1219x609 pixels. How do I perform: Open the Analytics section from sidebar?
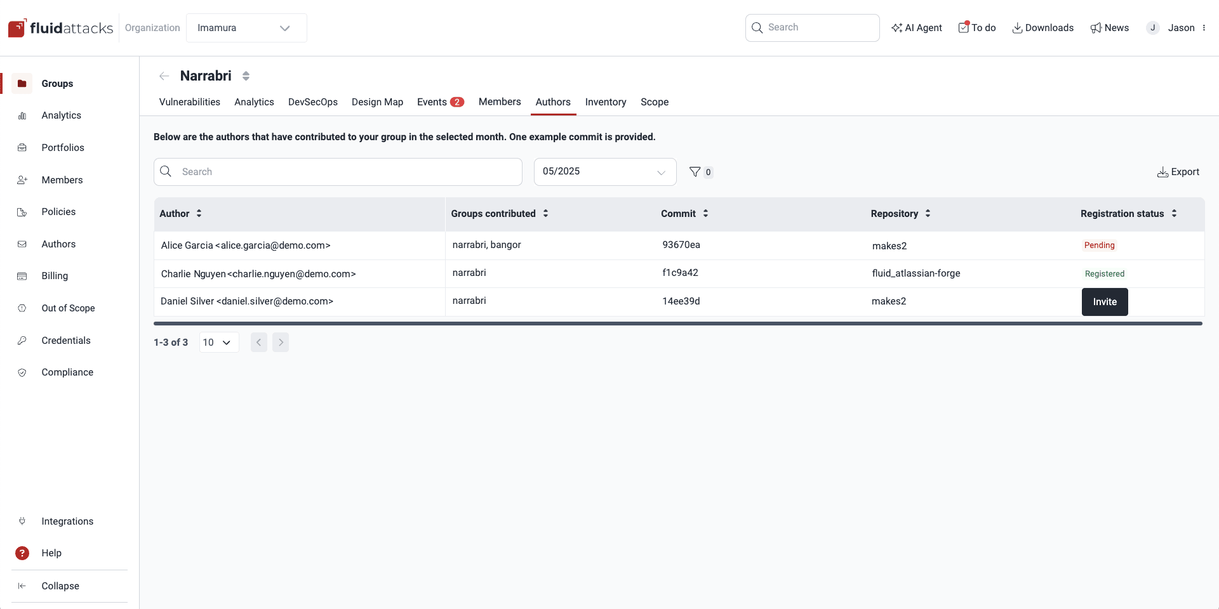[61, 115]
